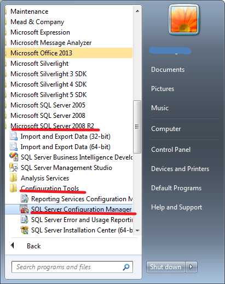Click the programs list scrollbar thumb
Image resolution: width=225 pixels, height=284 pixels.
pyautogui.click(x=137, y=127)
